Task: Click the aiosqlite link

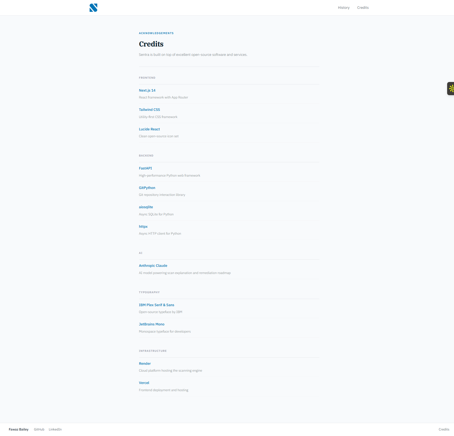Action: (x=146, y=207)
